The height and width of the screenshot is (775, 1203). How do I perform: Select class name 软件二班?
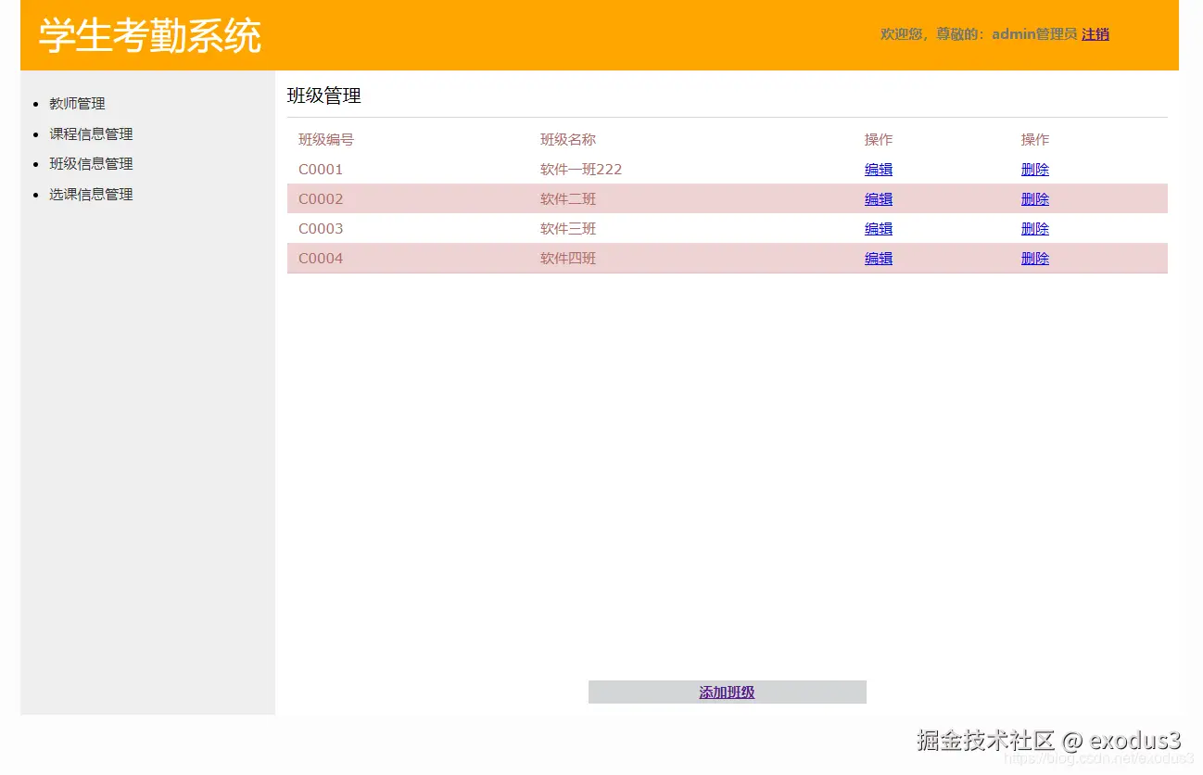(568, 199)
